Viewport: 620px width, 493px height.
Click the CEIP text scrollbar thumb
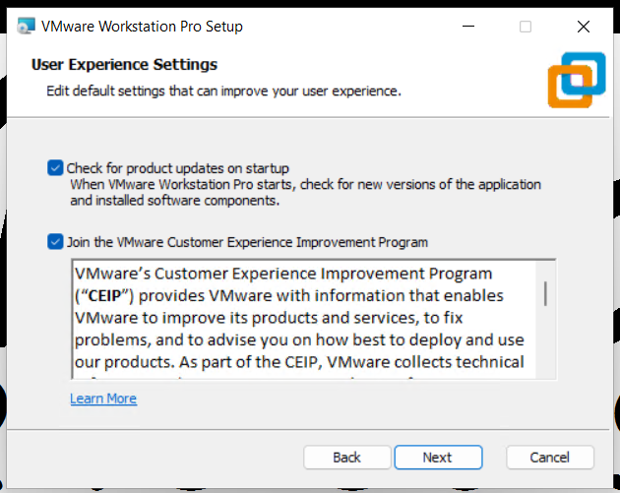point(545,291)
